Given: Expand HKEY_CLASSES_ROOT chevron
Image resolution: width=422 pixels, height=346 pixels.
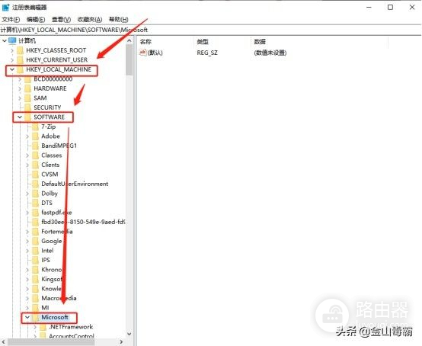Looking at the screenshot, I should (x=12, y=50).
